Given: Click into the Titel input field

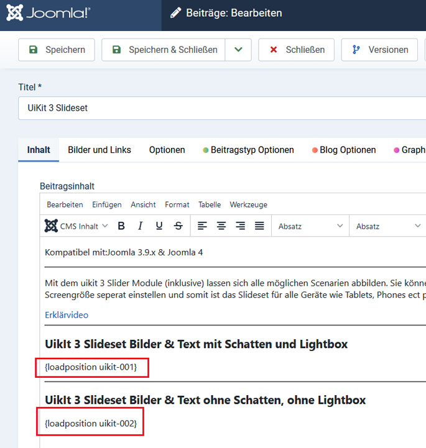Looking at the screenshot, I should tap(222, 108).
